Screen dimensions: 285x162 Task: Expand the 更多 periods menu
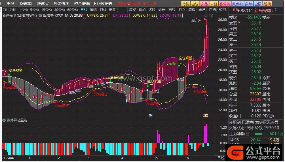[114, 10]
